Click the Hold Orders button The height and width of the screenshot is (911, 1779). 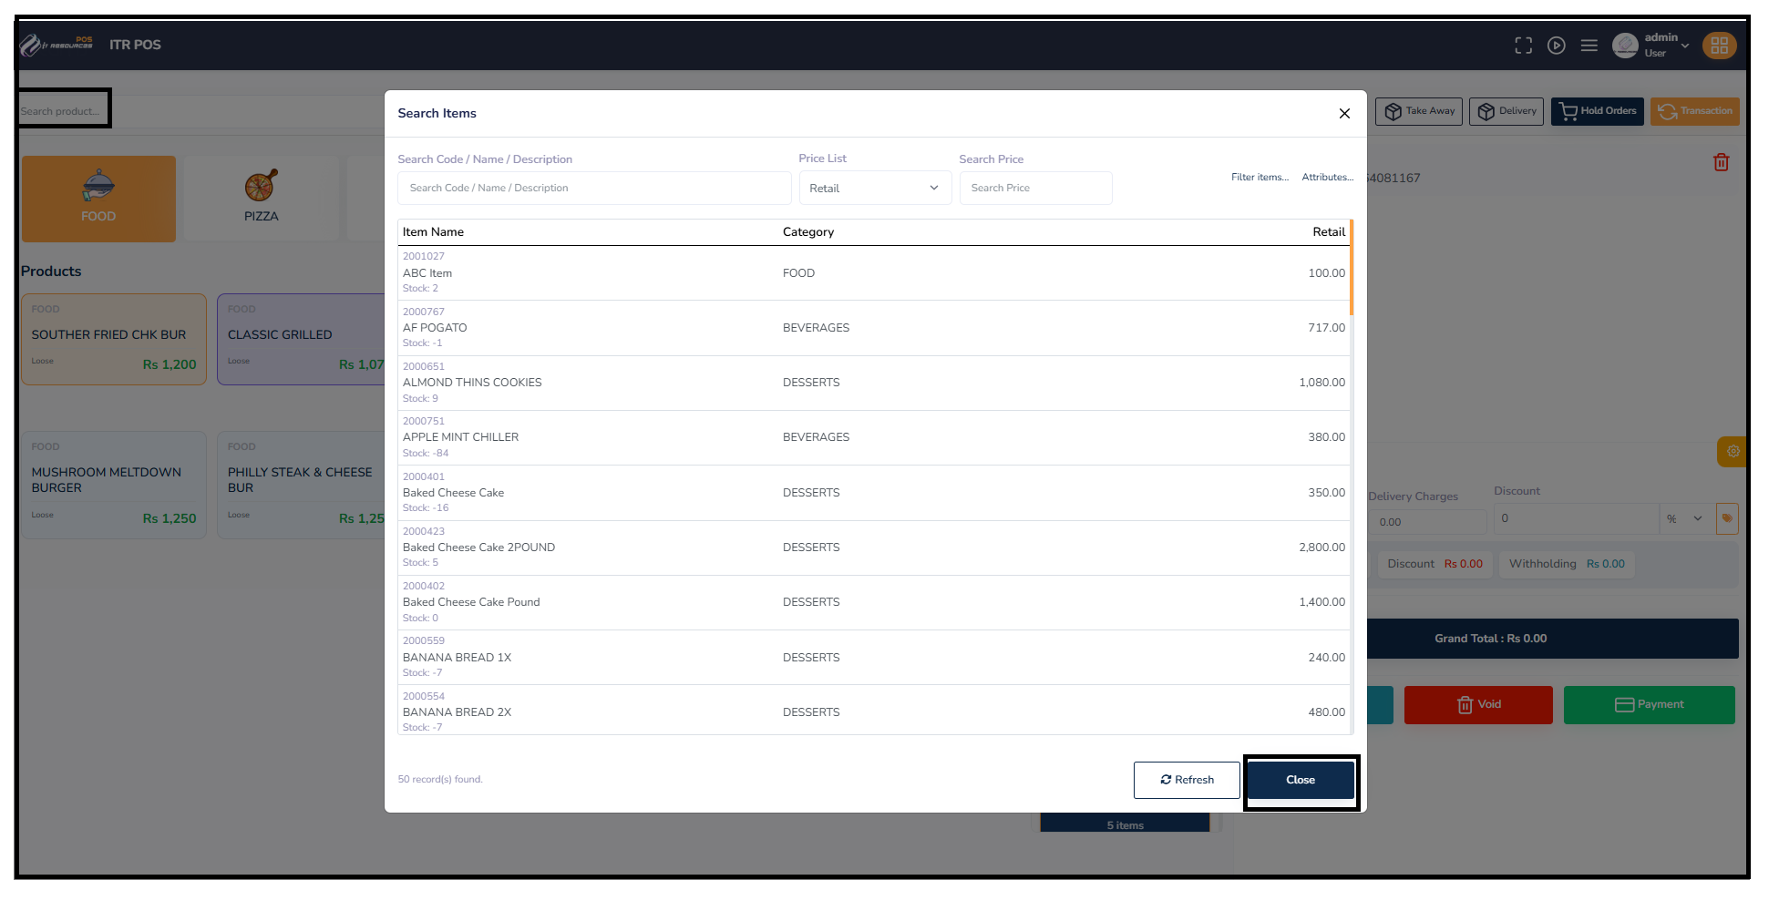[1597, 111]
